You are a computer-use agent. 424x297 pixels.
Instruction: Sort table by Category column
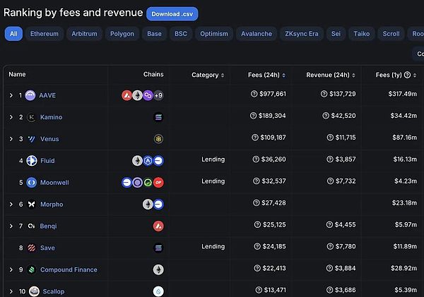point(208,75)
